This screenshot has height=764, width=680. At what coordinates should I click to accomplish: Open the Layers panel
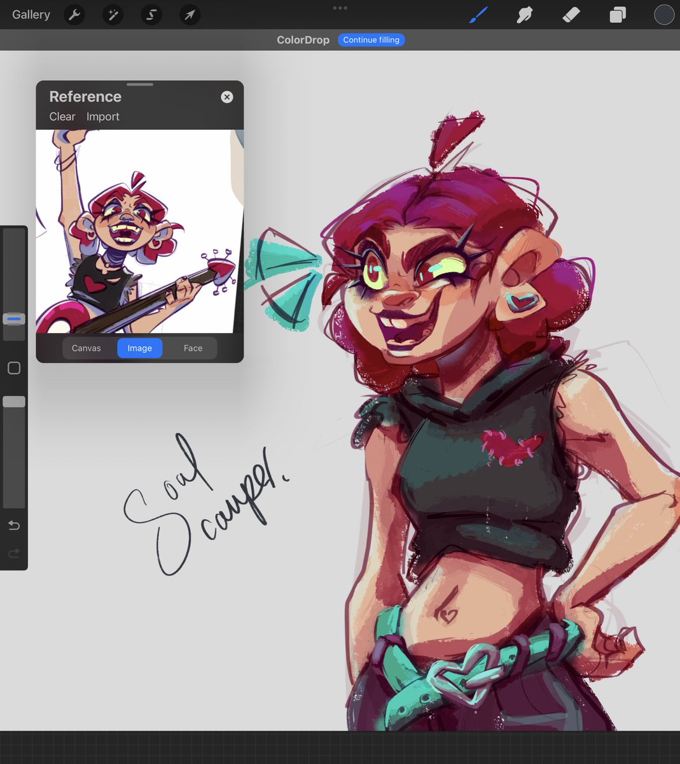click(617, 14)
